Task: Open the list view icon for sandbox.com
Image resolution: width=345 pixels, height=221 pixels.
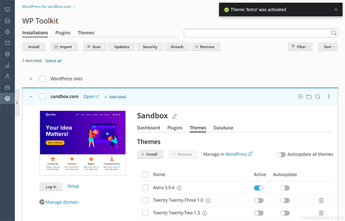Action: coord(300,96)
